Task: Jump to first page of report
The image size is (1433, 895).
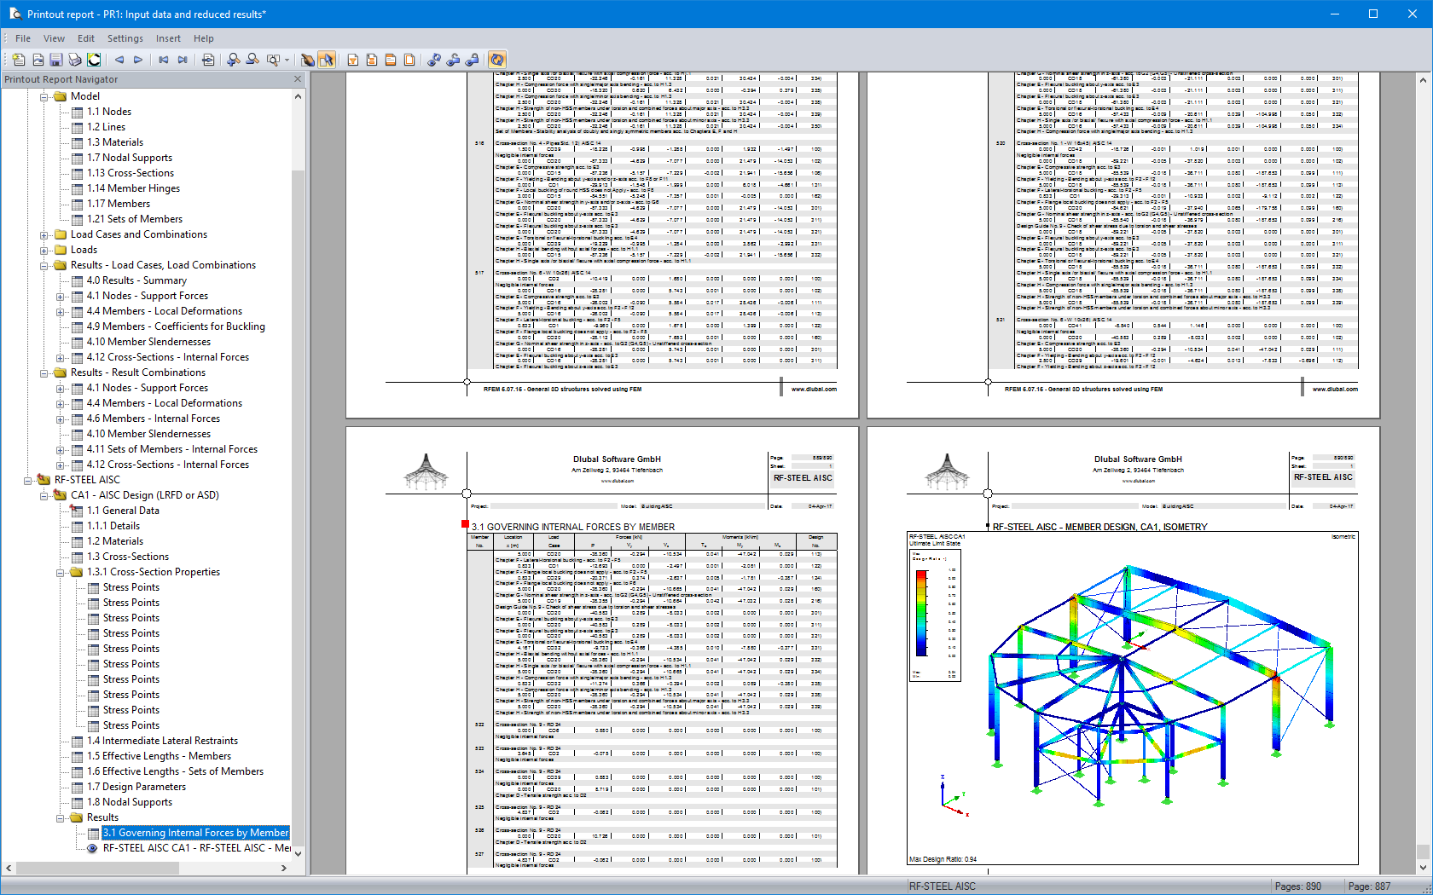Action: click(164, 60)
